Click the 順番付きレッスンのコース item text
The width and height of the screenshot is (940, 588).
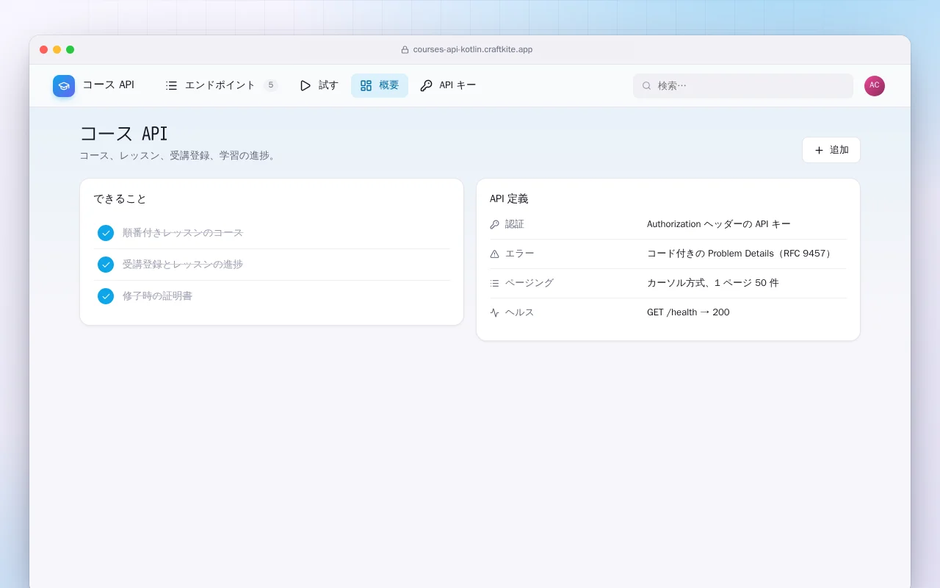[x=183, y=233]
